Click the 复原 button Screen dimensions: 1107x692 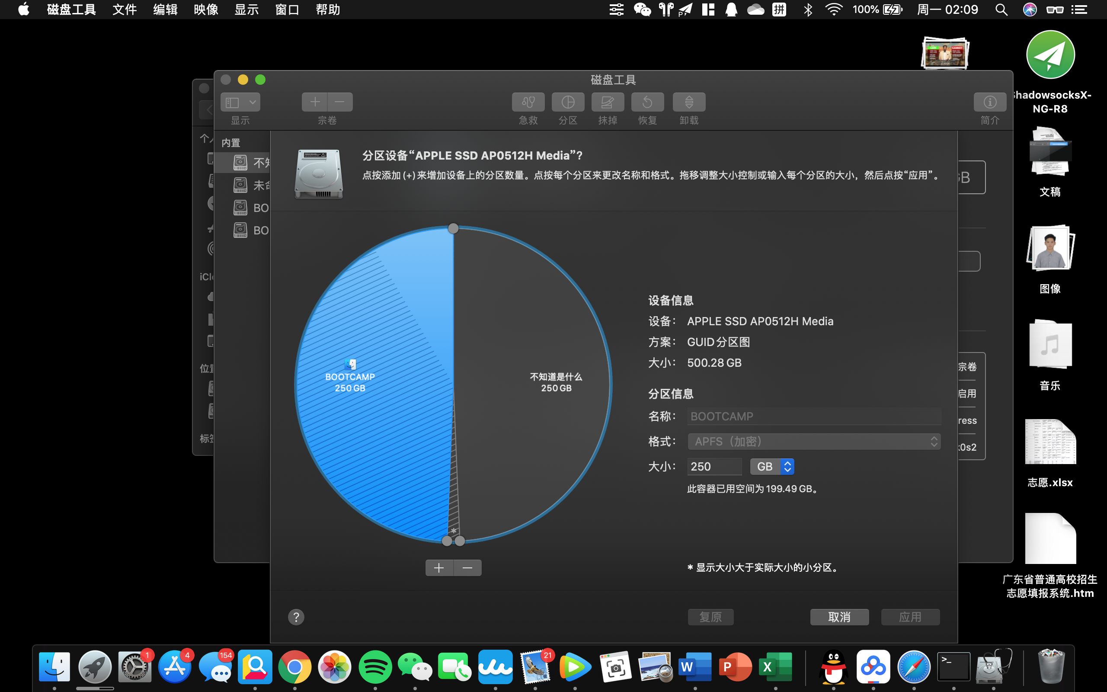[710, 617]
